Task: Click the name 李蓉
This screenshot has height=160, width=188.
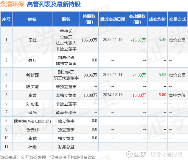Action: tap(32, 95)
